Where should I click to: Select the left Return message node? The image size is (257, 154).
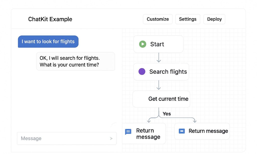pyautogui.click(x=144, y=133)
